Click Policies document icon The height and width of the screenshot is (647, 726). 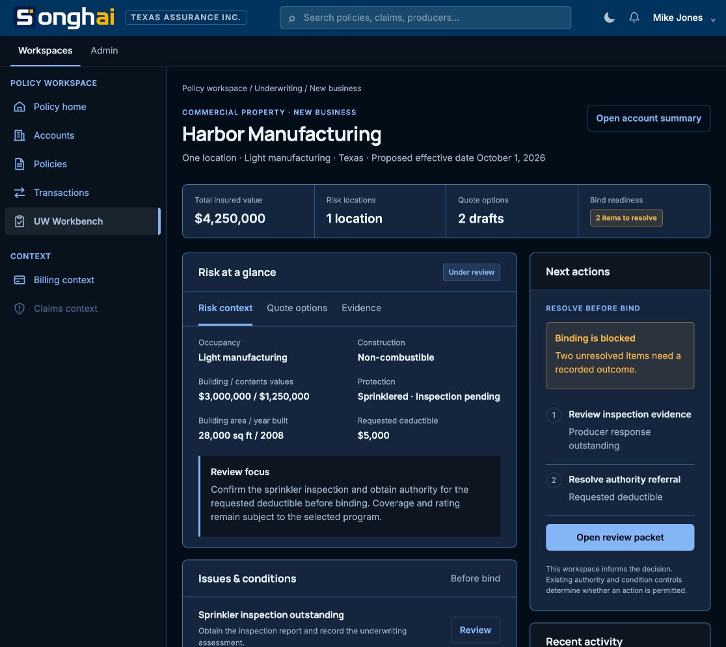20,164
